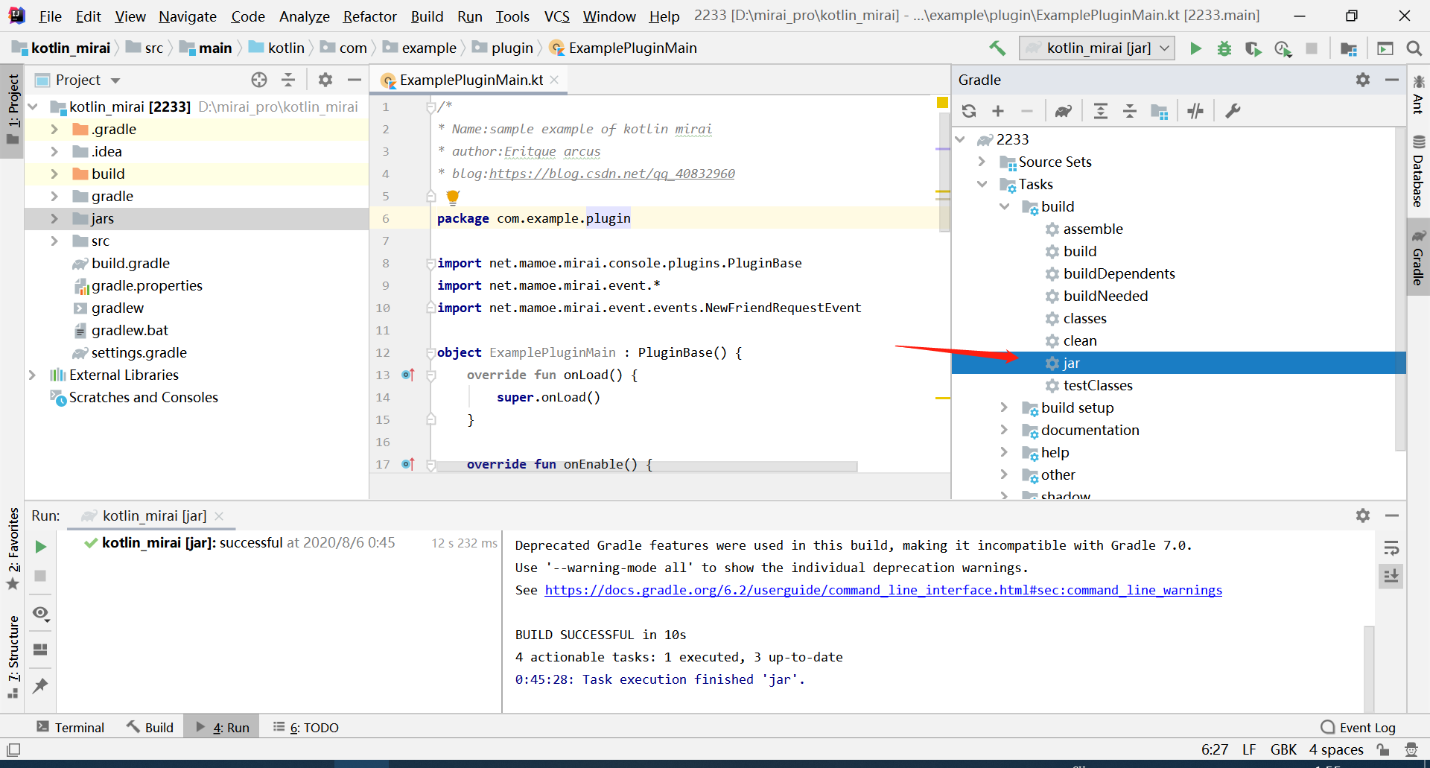Open the Build tool window tab
Viewport: 1430px width, 768px height.
(150, 728)
